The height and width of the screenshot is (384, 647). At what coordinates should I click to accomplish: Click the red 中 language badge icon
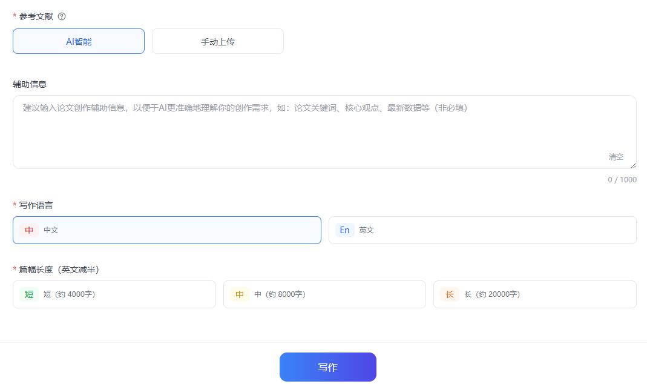pyautogui.click(x=29, y=230)
